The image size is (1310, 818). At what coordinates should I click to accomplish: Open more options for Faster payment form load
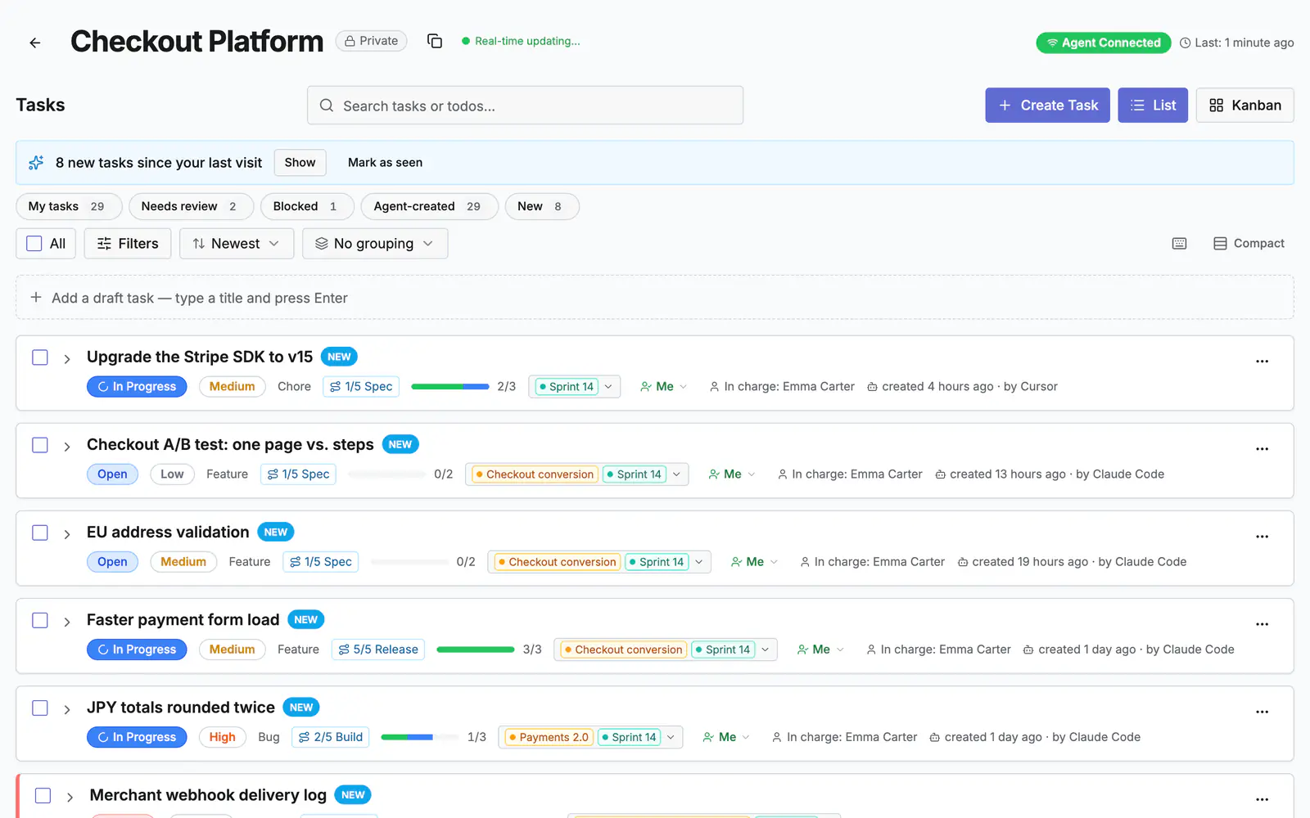pos(1262,623)
